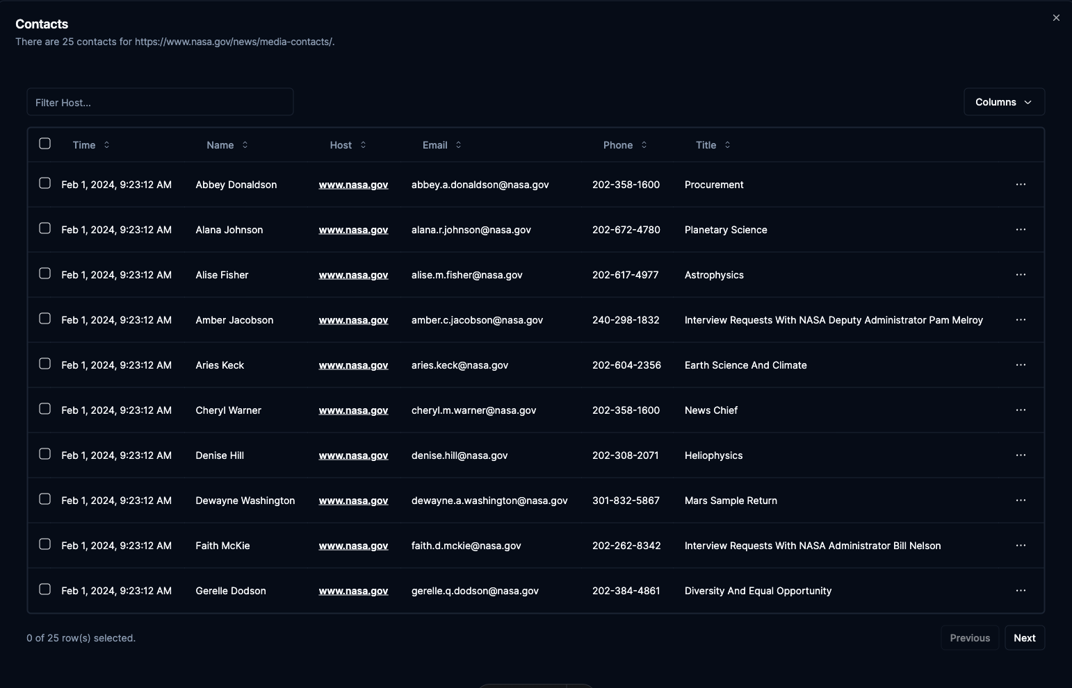Check Denise Hill's row checkbox
The height and width of the screenshot is (688, 1072).
[44, 453]
